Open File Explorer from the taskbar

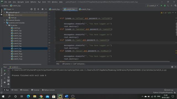(x=35, y=97)
